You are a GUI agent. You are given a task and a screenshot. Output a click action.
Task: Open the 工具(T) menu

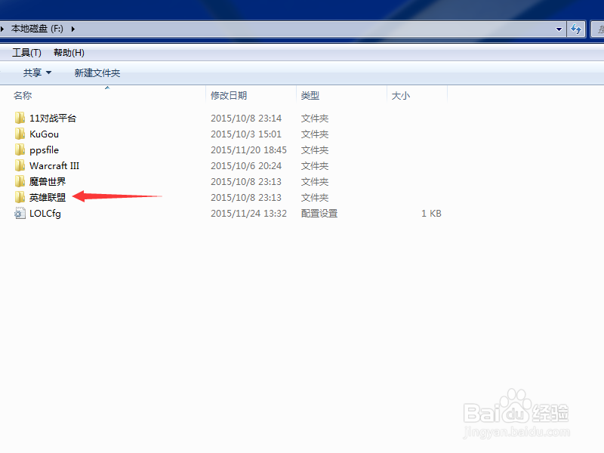(26, 52)
